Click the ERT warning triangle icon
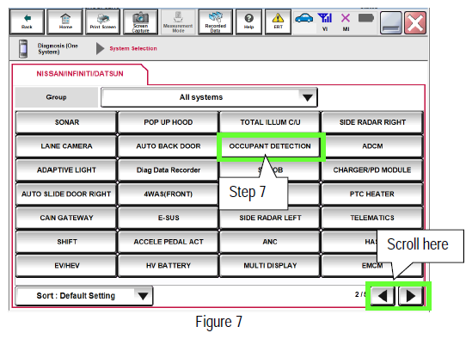Viewport: 472px width, 339px height. [278, 22]
